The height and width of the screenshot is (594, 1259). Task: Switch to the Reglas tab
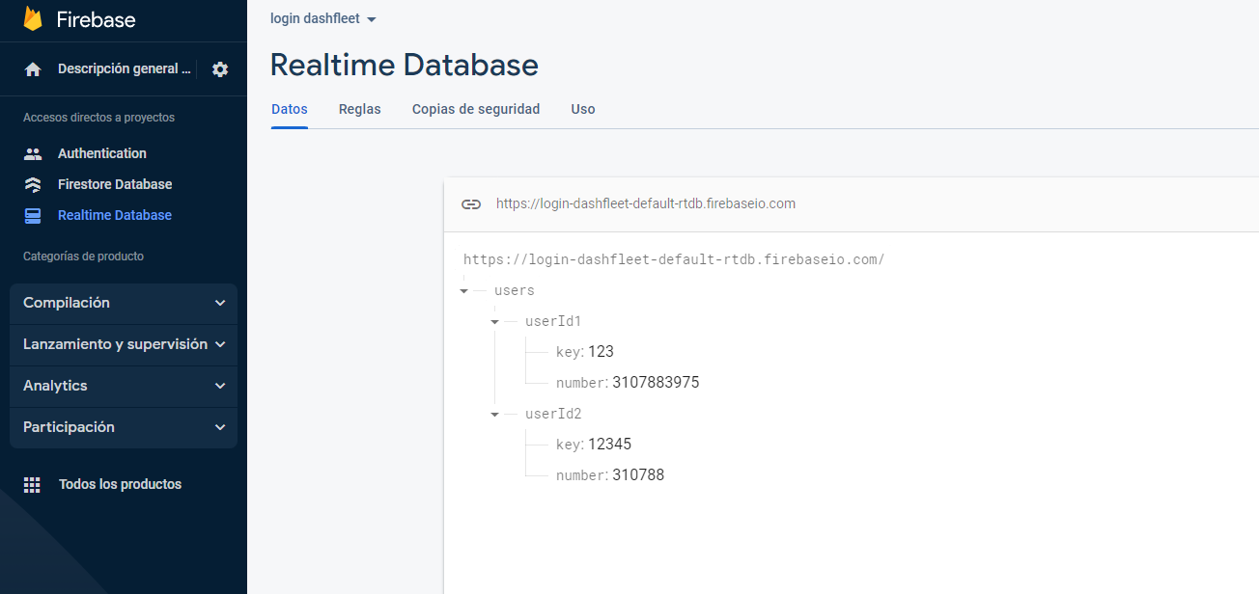click(x=360, y=109)
